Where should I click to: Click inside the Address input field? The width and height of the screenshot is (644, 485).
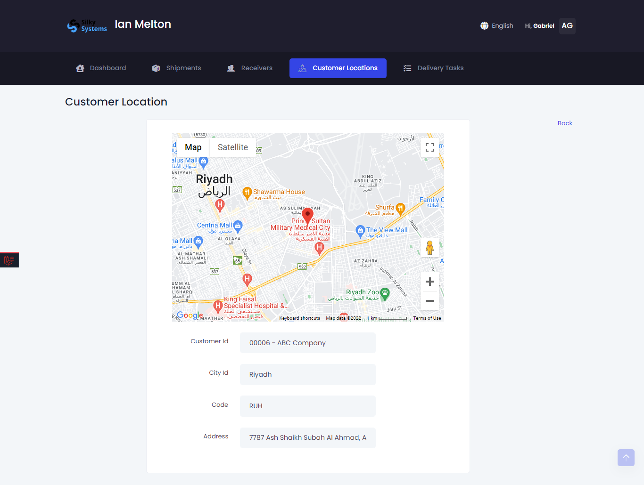pyautogui.click(x=307, y=437)
